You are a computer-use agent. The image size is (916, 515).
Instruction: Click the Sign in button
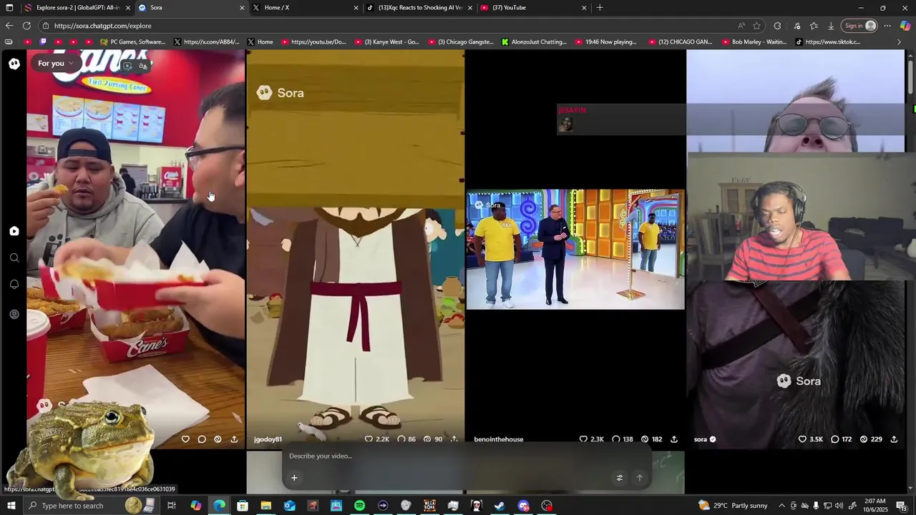point(859,26)
